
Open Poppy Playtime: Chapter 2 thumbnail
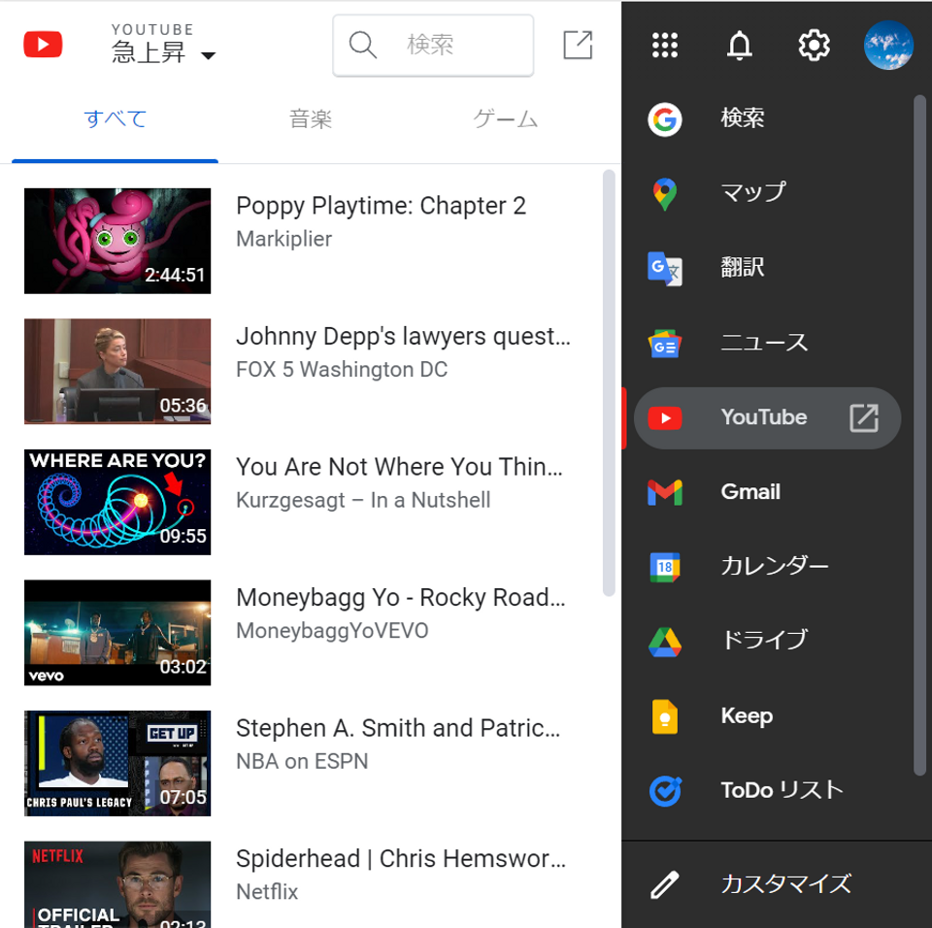(117, 241)
